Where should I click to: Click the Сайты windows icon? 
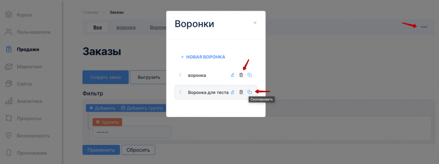(9, 84)
